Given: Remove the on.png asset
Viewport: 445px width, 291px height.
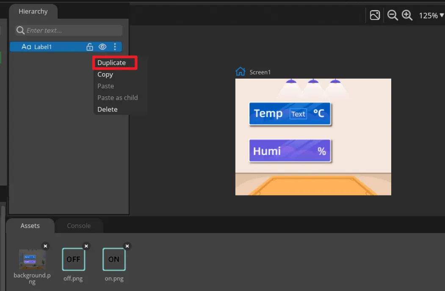Looking at the screenshot, I should (127, 246).
